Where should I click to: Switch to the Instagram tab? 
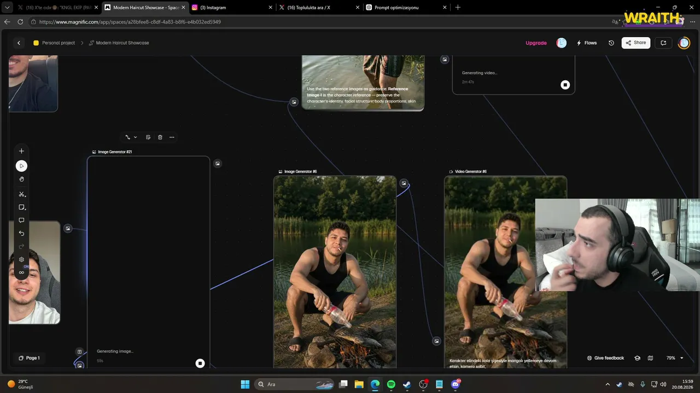(231, 8)
